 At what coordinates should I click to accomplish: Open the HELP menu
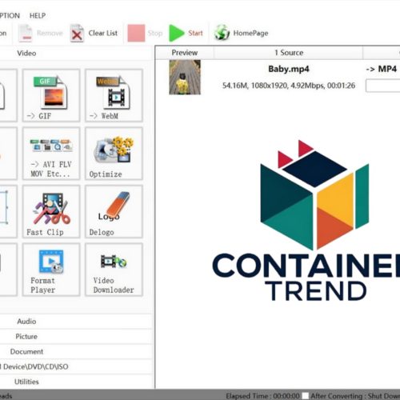[x=38, y=16]
